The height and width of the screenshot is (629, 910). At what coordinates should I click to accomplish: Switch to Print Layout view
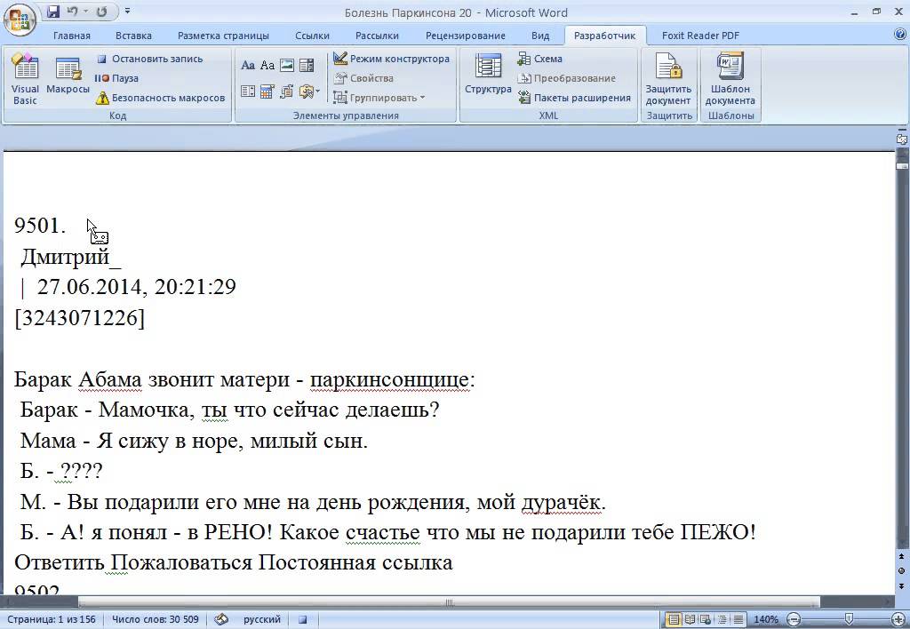(x=674, y=620)
